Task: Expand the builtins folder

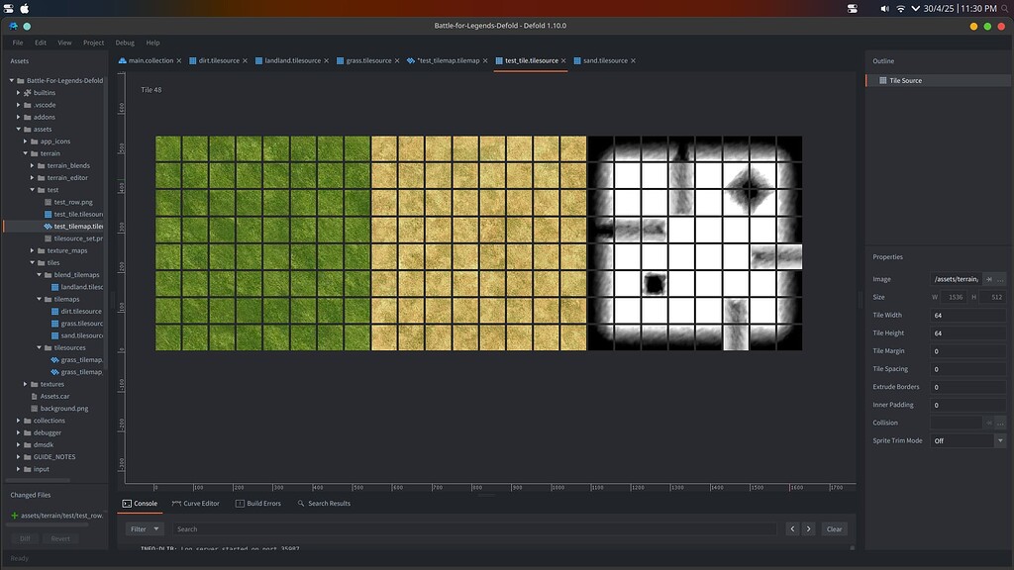Action: pos(16,92)
